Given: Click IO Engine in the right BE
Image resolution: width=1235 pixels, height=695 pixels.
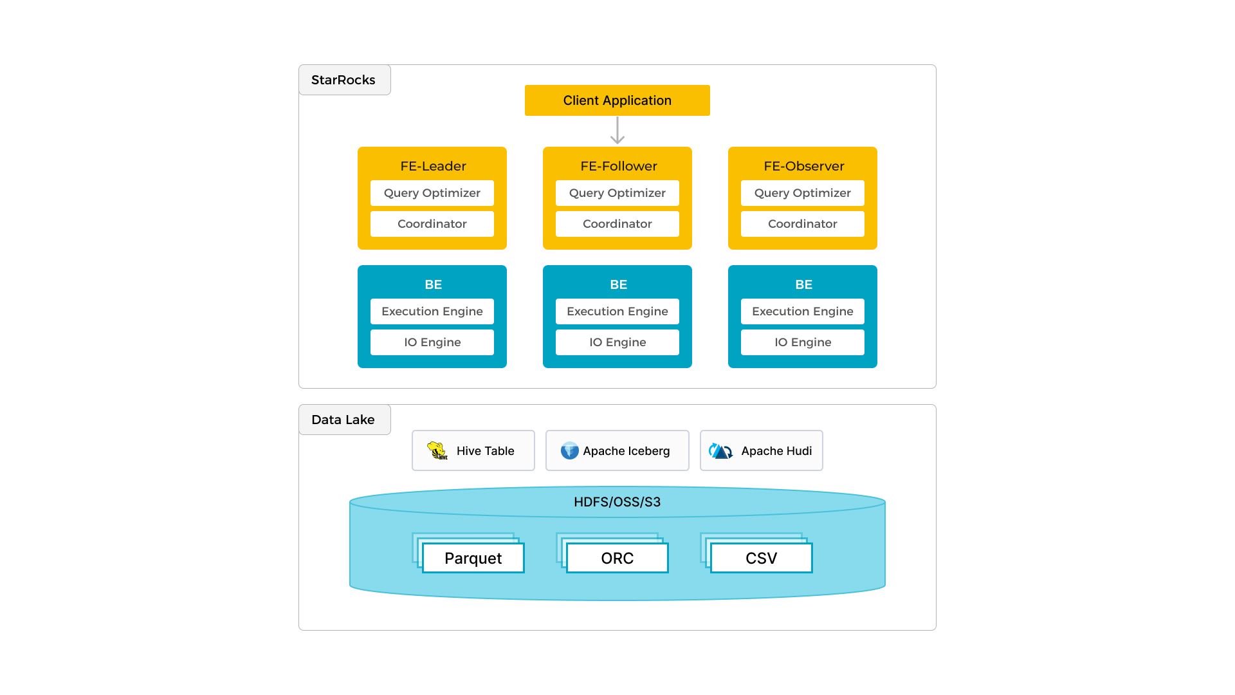Looking at the screenshot, I should point(802,342).
